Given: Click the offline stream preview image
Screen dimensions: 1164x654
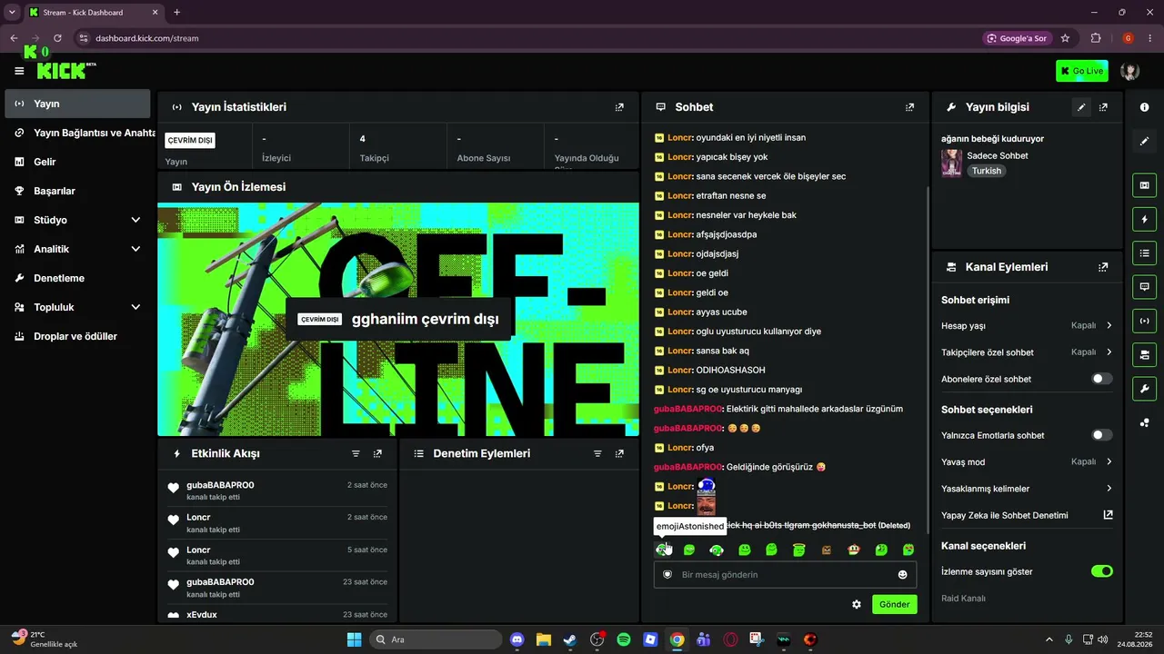Looking at the screenshot, I should click(398, 319).
